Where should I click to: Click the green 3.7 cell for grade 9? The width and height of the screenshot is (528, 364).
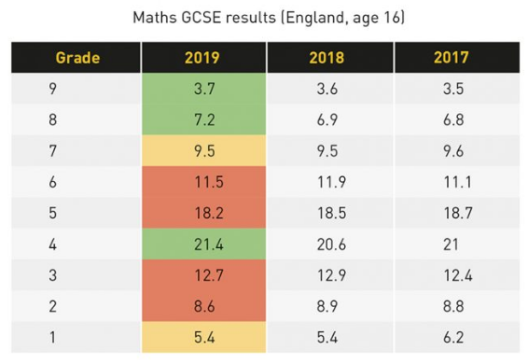tap(203, 89)
